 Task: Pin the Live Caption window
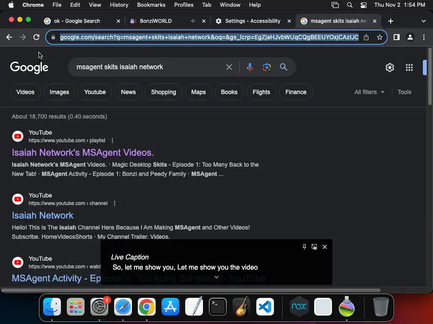pos(304,247)
